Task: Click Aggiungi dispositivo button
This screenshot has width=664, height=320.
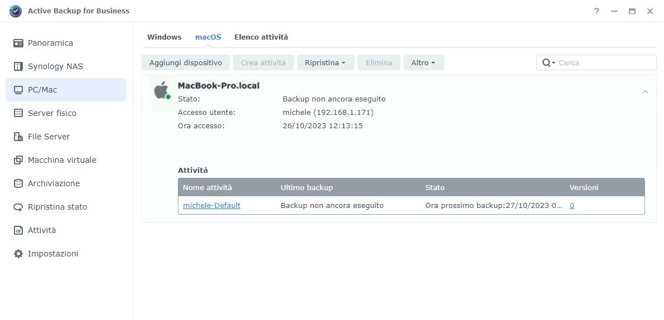Action: (186, 62)
